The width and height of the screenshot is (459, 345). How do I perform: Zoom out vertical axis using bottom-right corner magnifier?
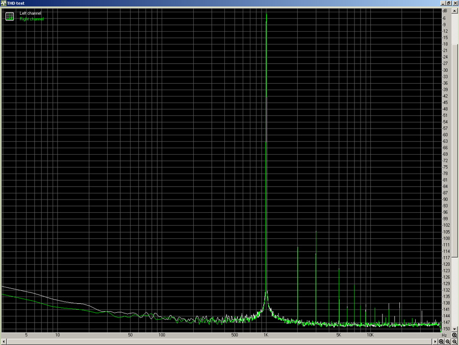click(454, 341)
